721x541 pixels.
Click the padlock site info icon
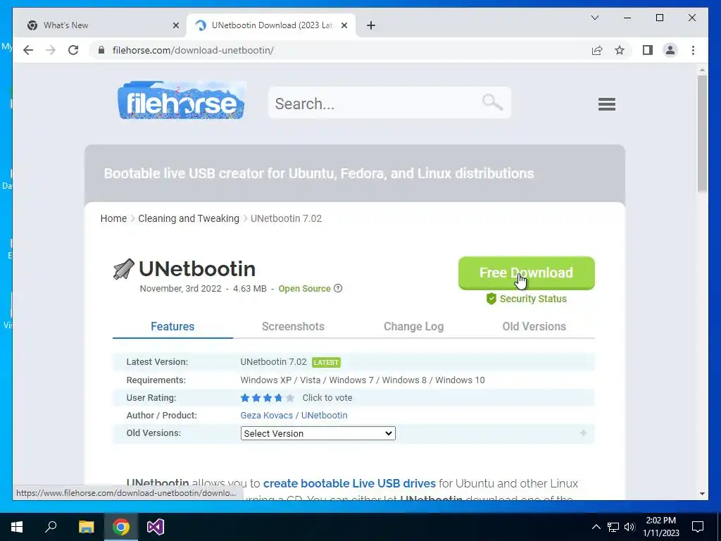tap(101, 50)
